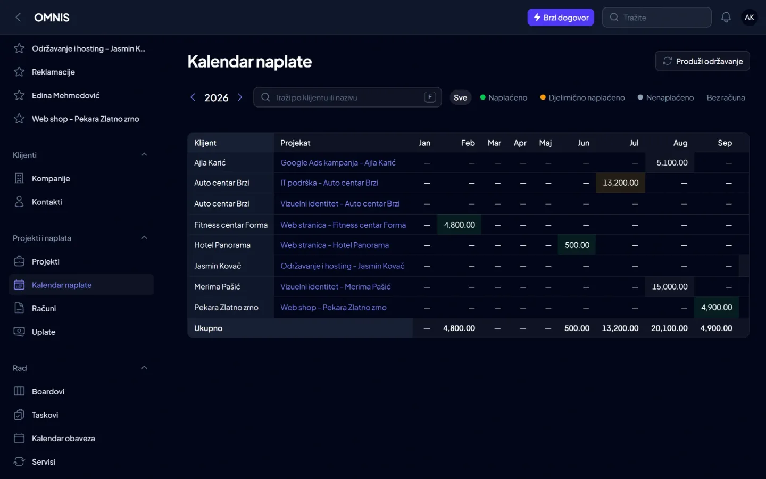Filter by Bez računa
Viewport: 766px width, 479px height.
(726, 97)
